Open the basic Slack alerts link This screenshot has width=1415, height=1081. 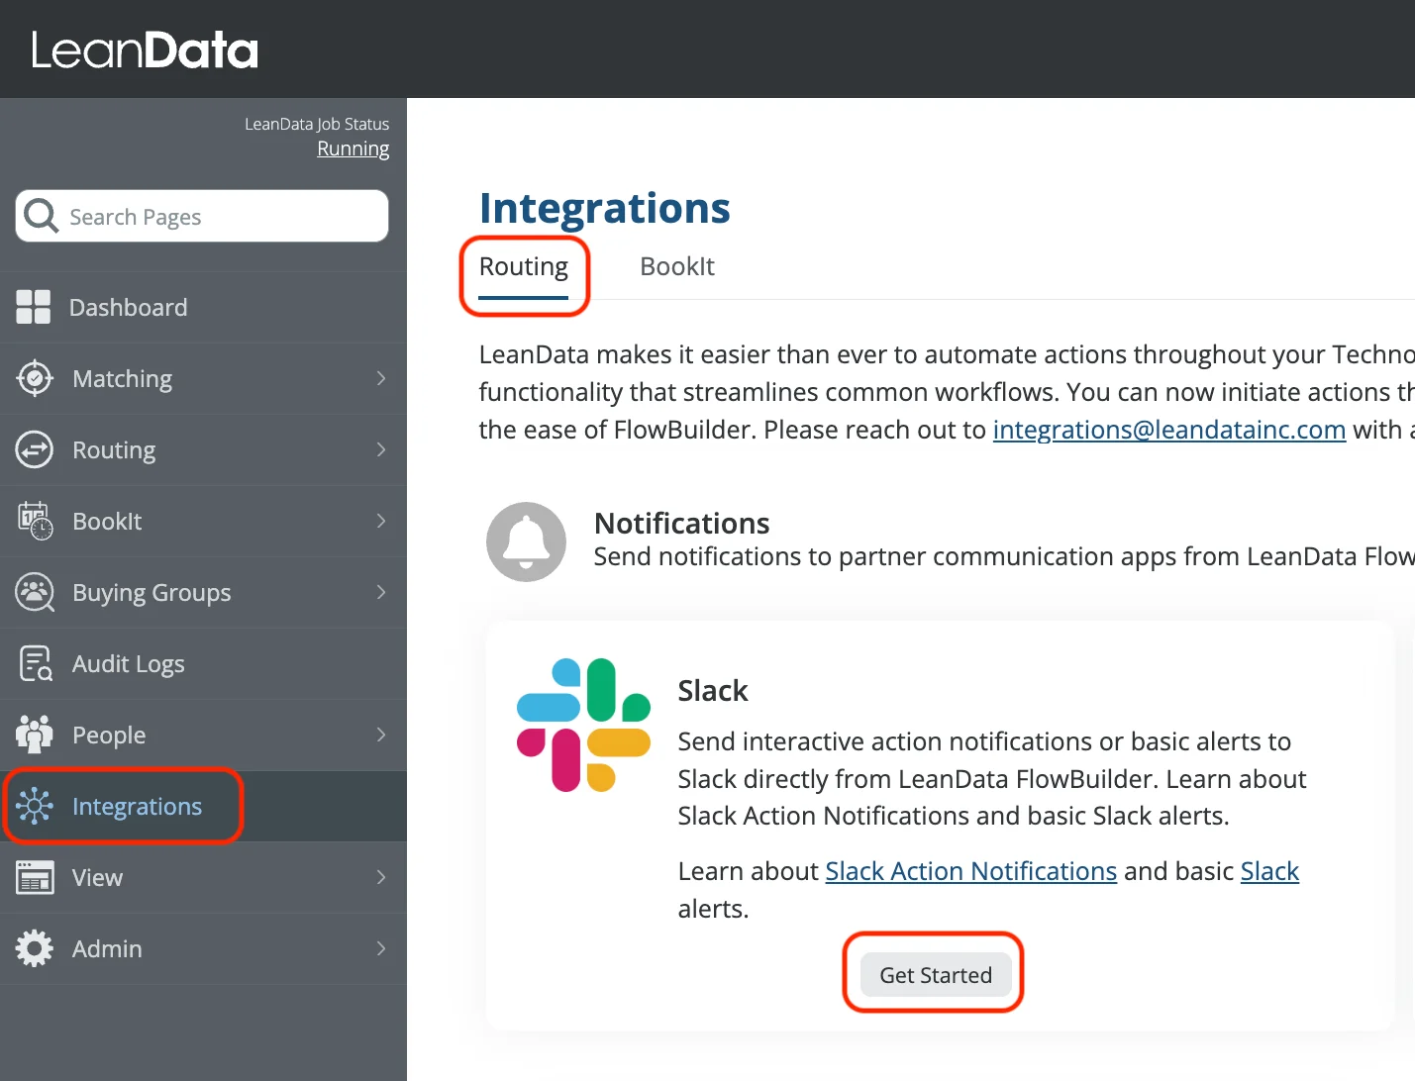coord(1269,871)
